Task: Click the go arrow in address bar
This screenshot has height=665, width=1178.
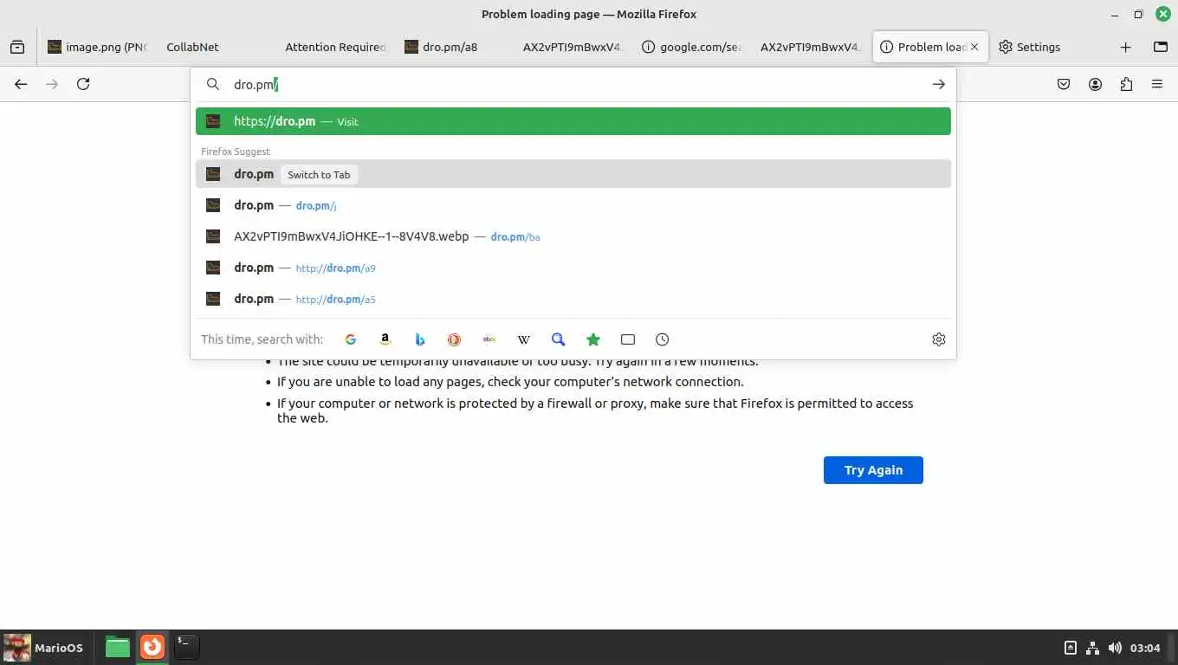Action: (x=938, y=84)
